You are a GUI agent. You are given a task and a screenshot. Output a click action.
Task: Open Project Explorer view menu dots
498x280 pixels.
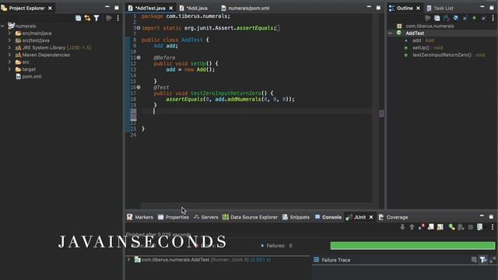pos(117,18)
